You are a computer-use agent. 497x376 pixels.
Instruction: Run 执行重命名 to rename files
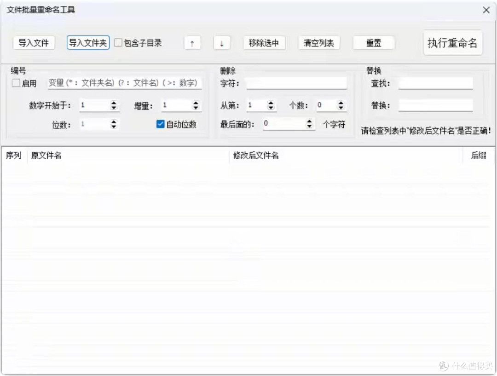pos(453,43)
